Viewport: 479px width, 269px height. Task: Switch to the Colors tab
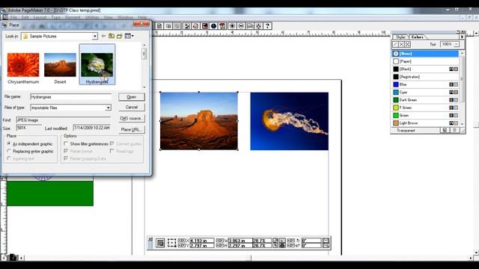[x=417, y=37]
